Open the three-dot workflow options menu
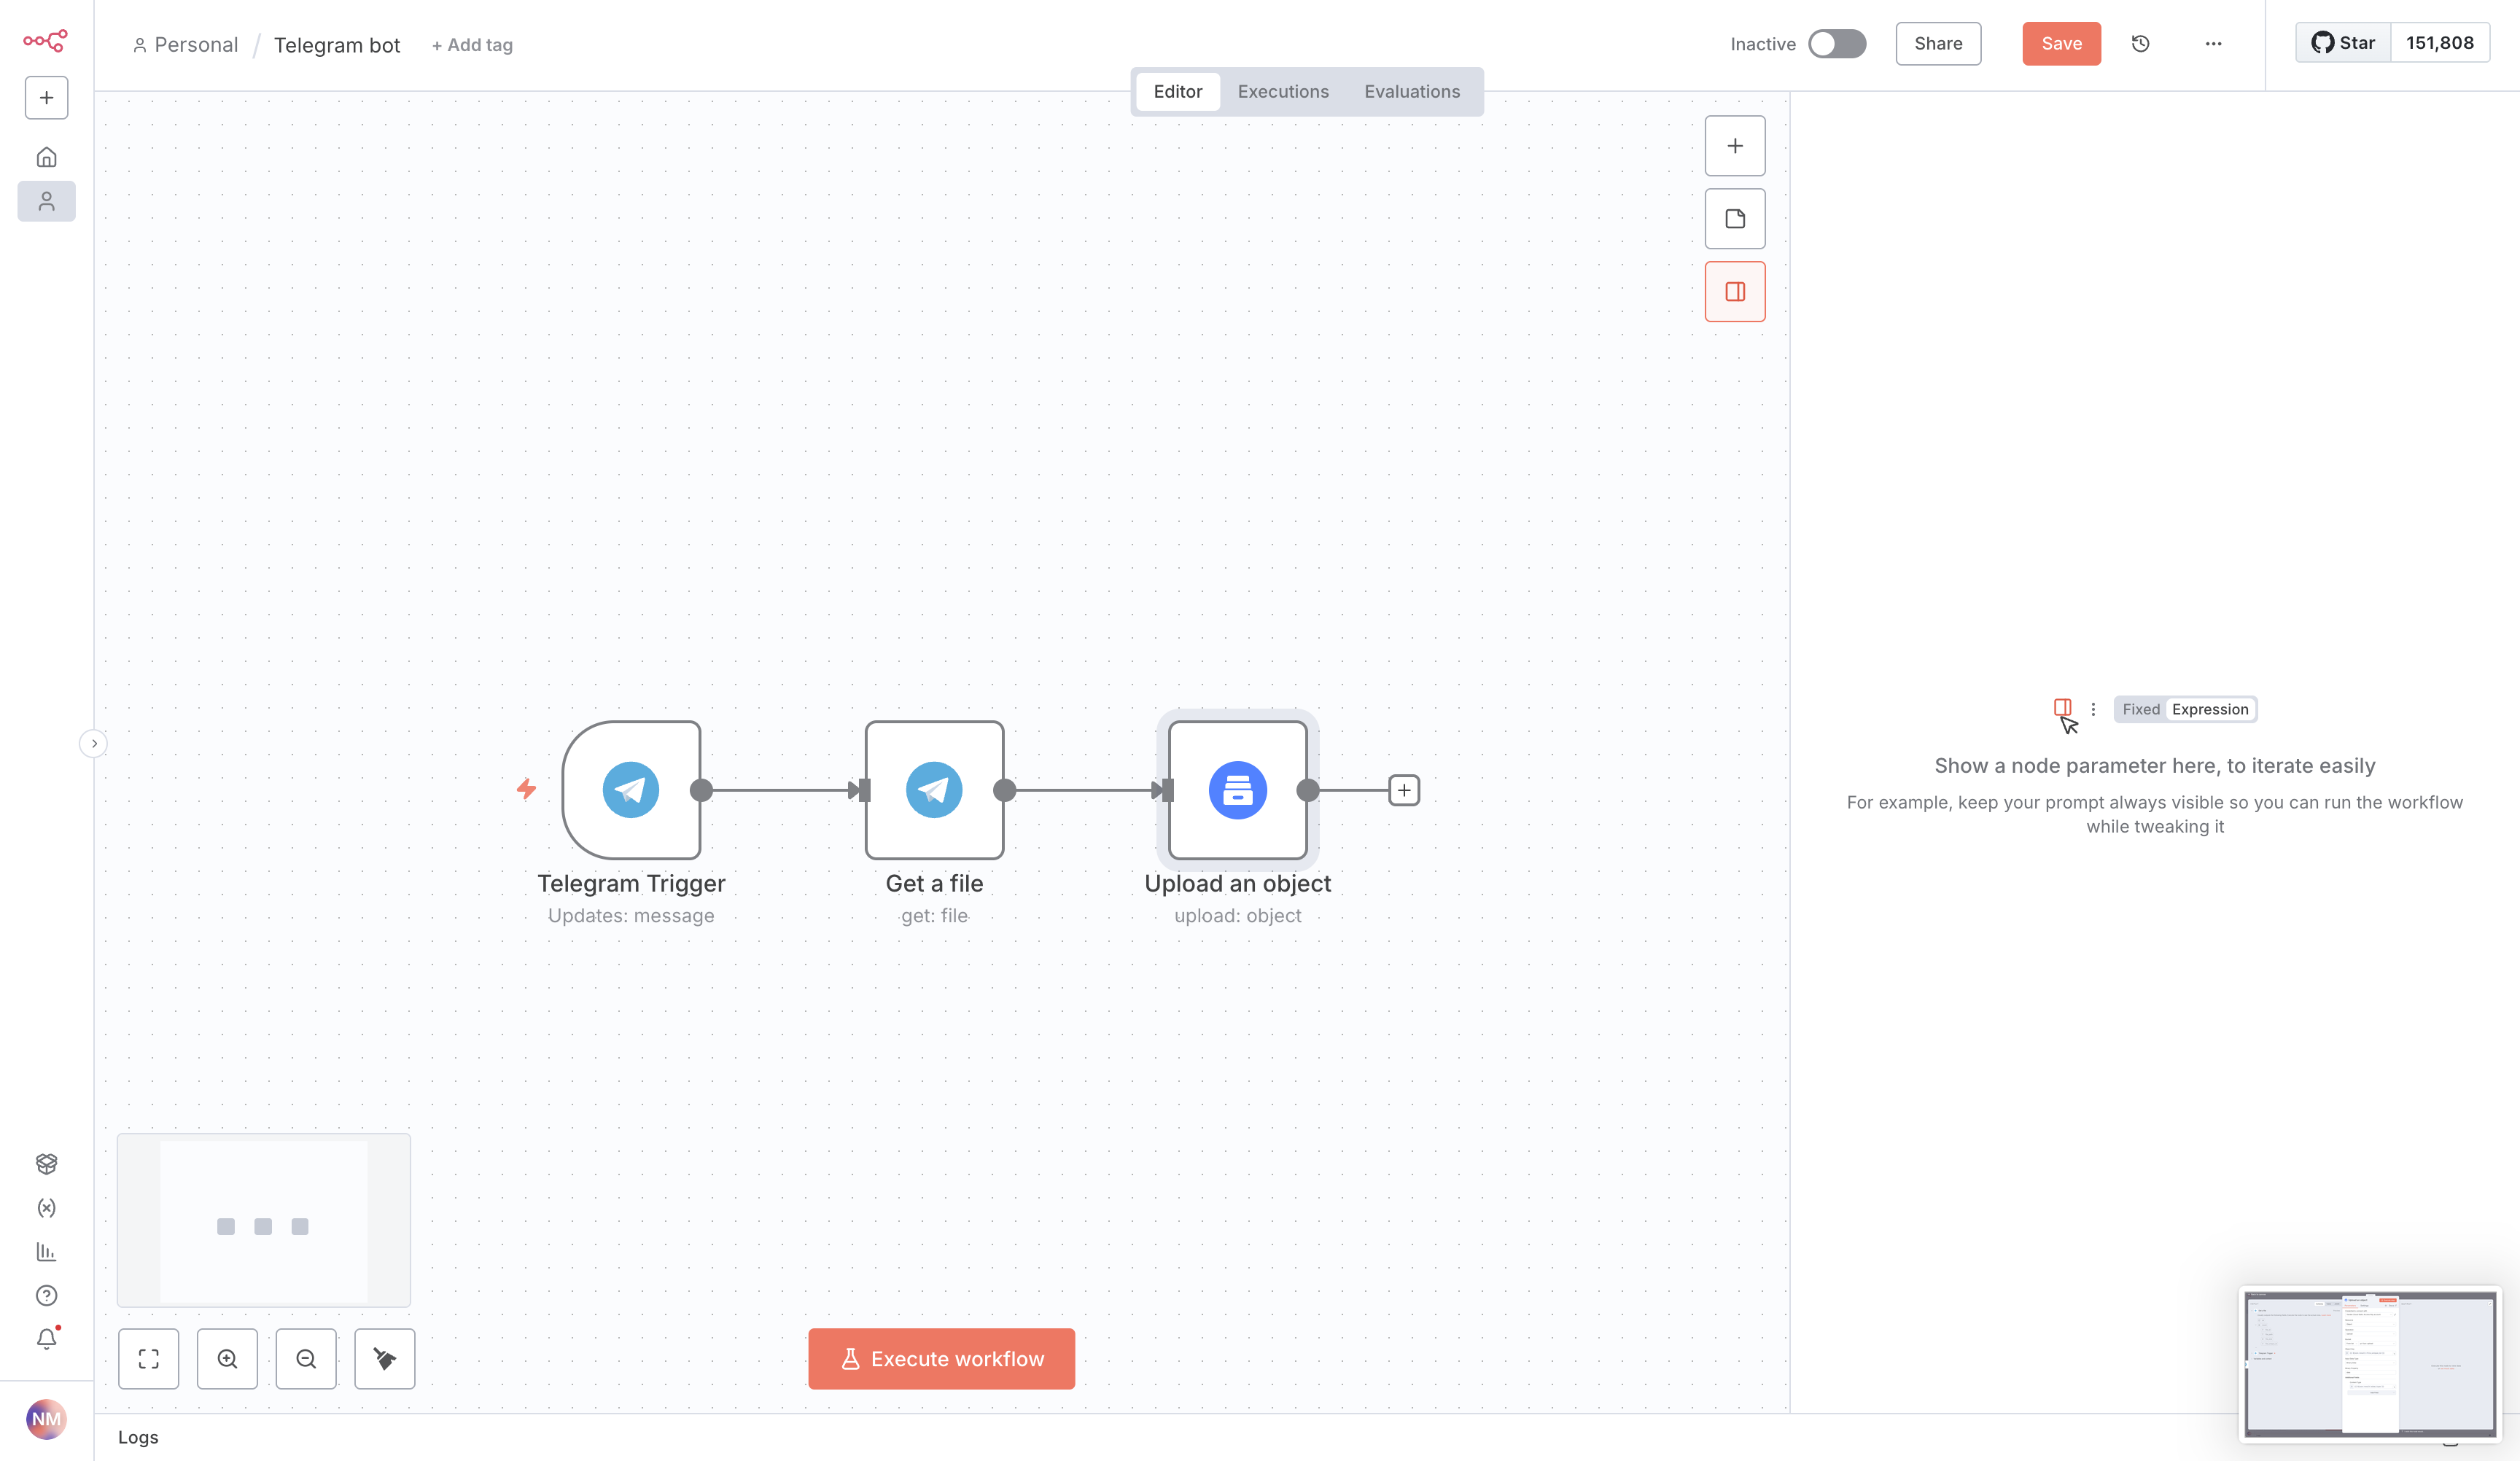 coord(2213,44)
